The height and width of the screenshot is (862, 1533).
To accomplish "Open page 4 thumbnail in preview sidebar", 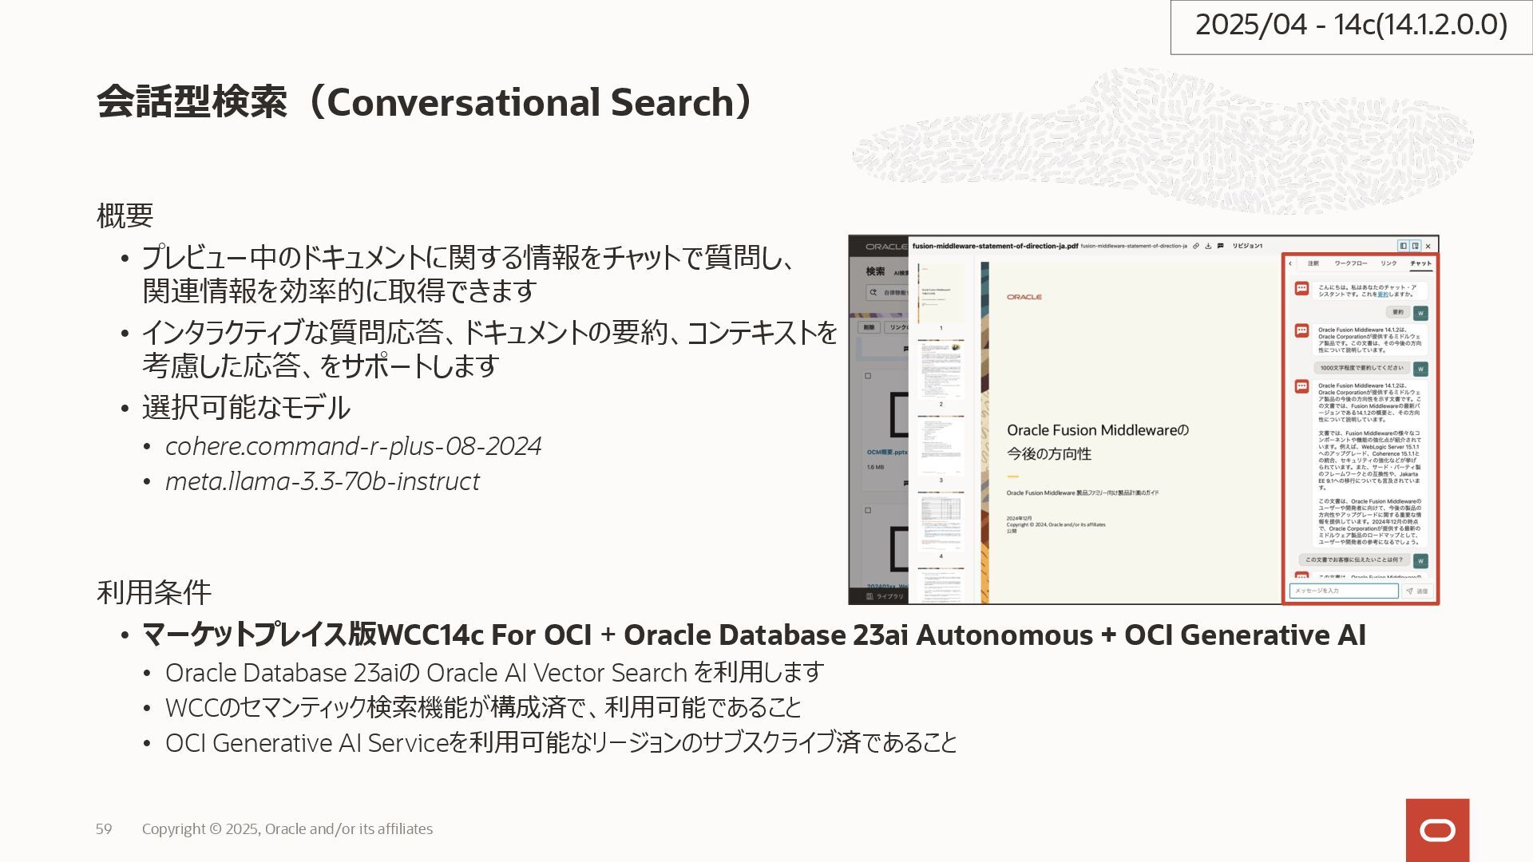I will click(x=941, y=521).
